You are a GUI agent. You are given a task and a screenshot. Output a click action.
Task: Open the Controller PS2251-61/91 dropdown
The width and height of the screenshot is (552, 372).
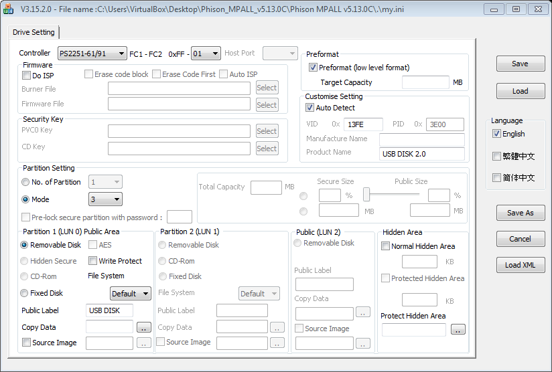pyautogui.click(x=92, y=54)
